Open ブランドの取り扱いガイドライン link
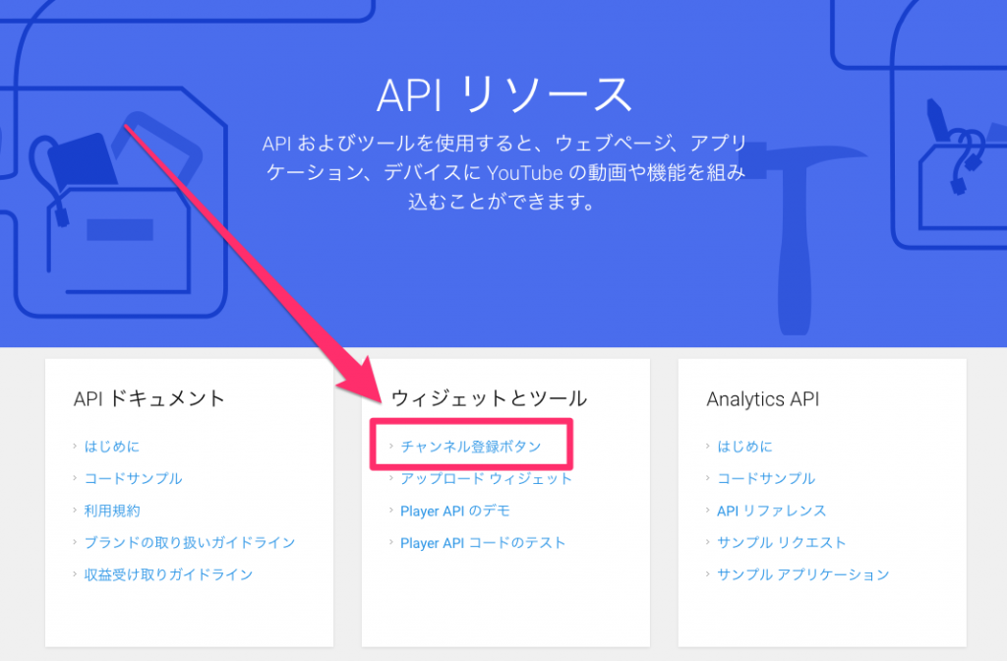Screen dimensions: 1007x661 pos(190,543)
